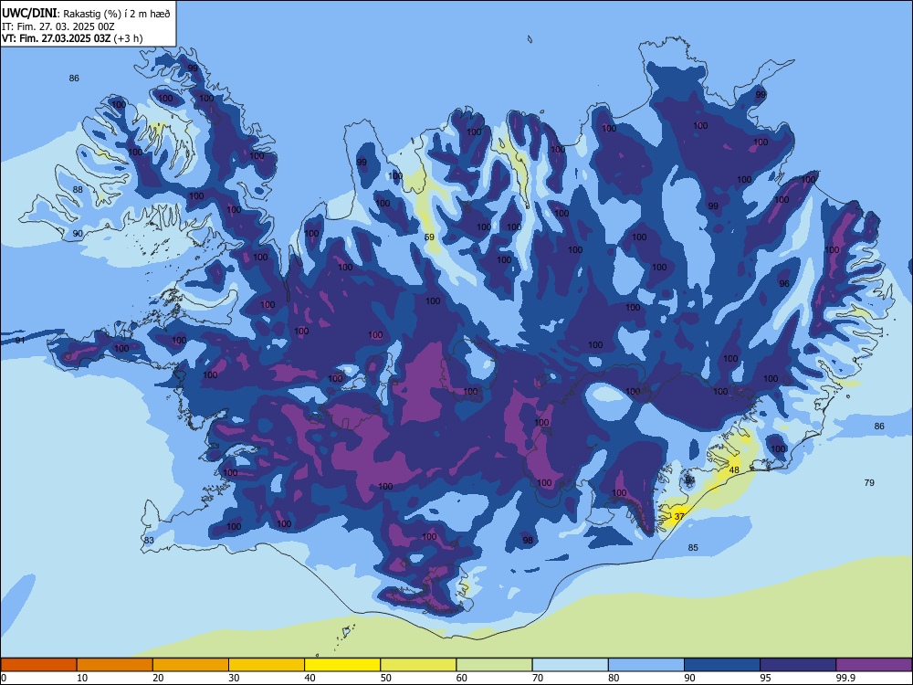913x685 pixels.
Task: Click the humidity value 37 on the southeast coast
Action: point(679,517)
